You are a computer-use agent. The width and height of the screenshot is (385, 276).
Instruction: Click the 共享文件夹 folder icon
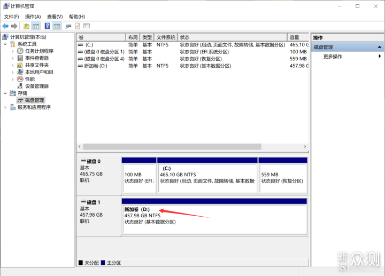(20, 65)
